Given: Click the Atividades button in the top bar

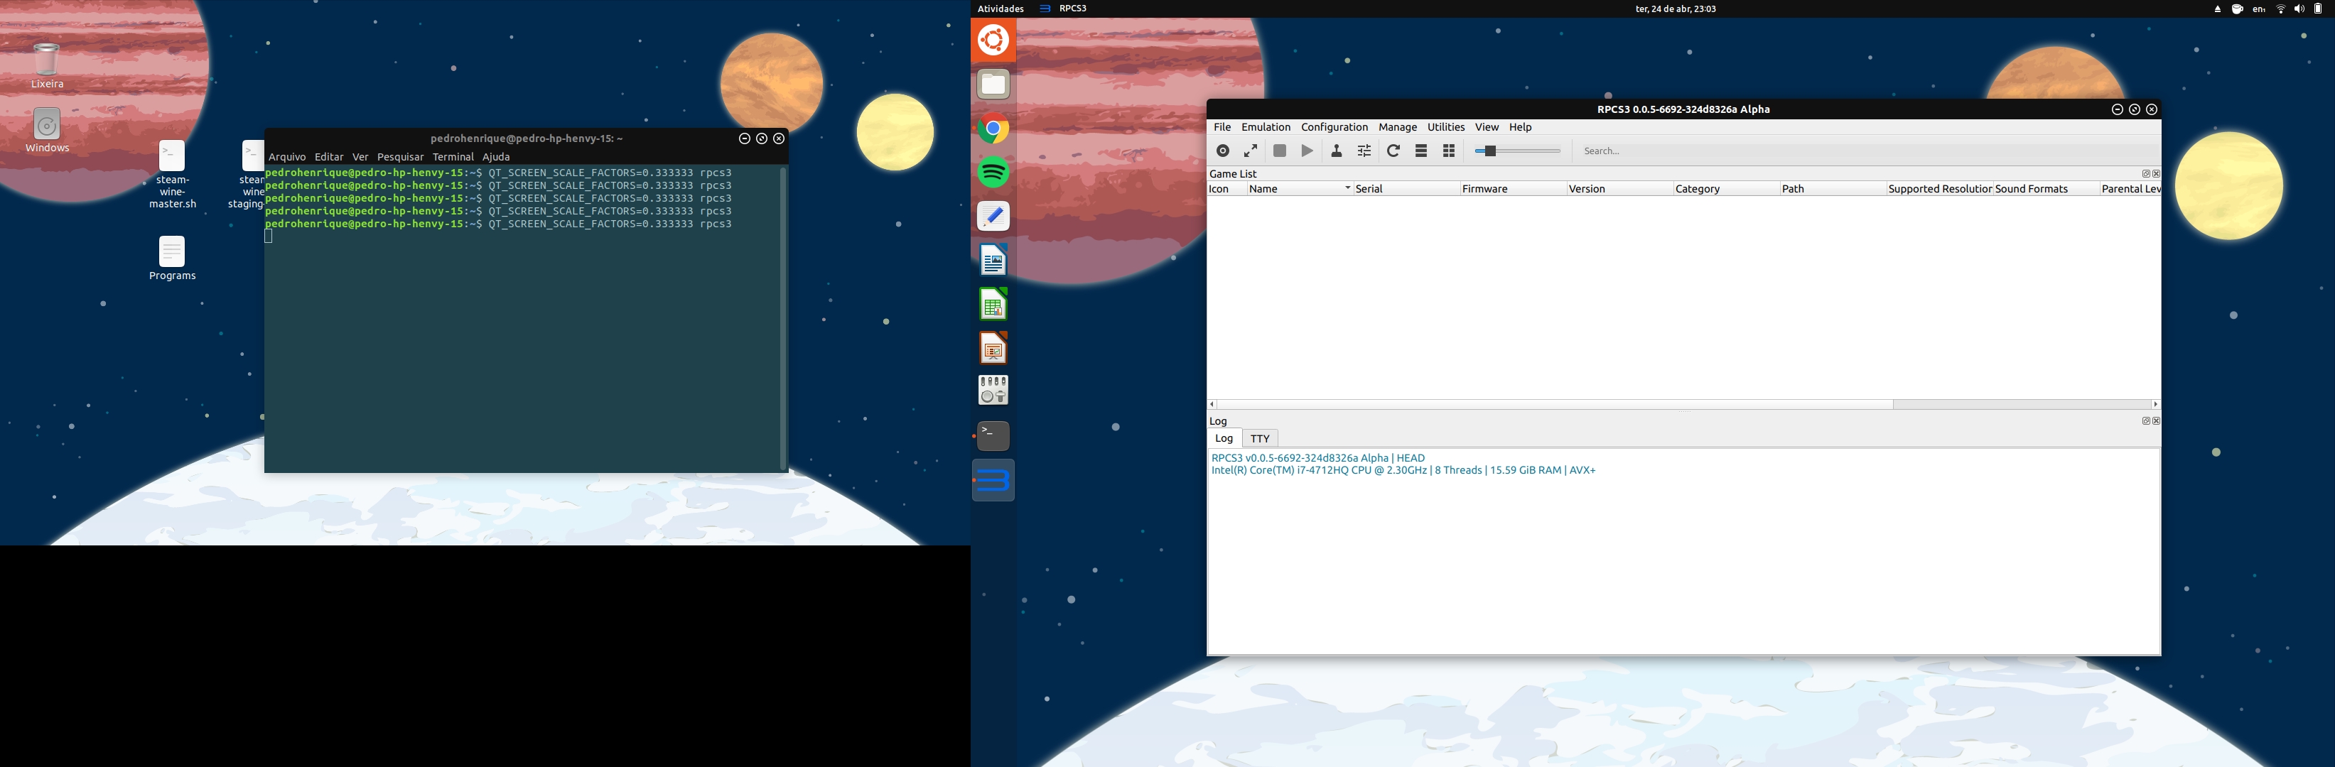Looking at the screenshot, I should (1000, 9).
